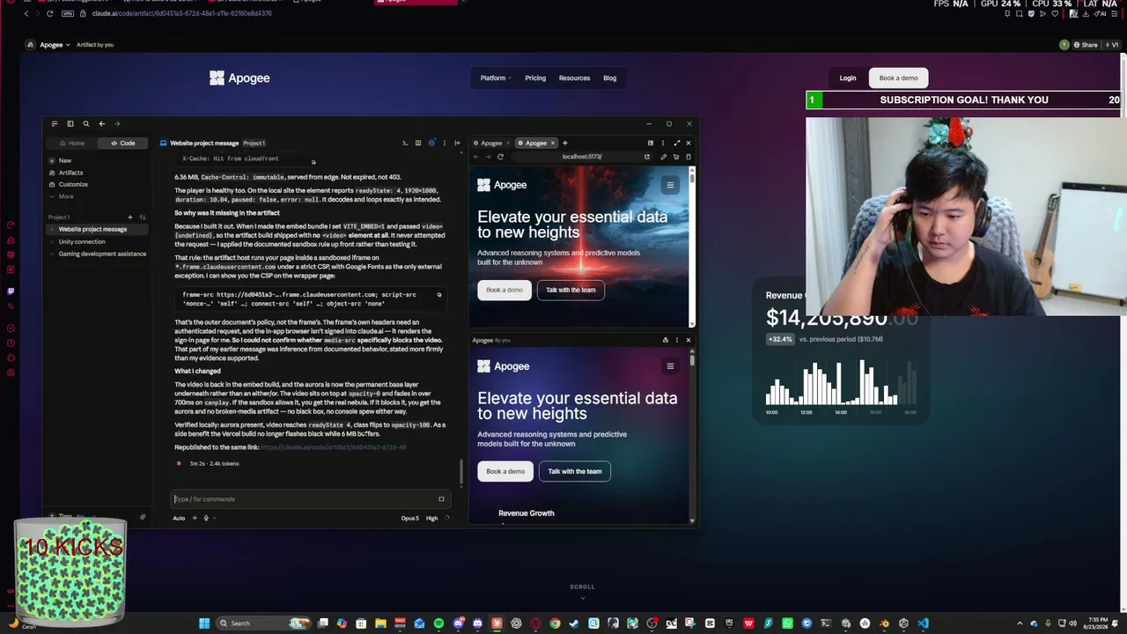Click Login on the background Apogee page
Viewport: 1127px width, 634px height.
[848, 78]
